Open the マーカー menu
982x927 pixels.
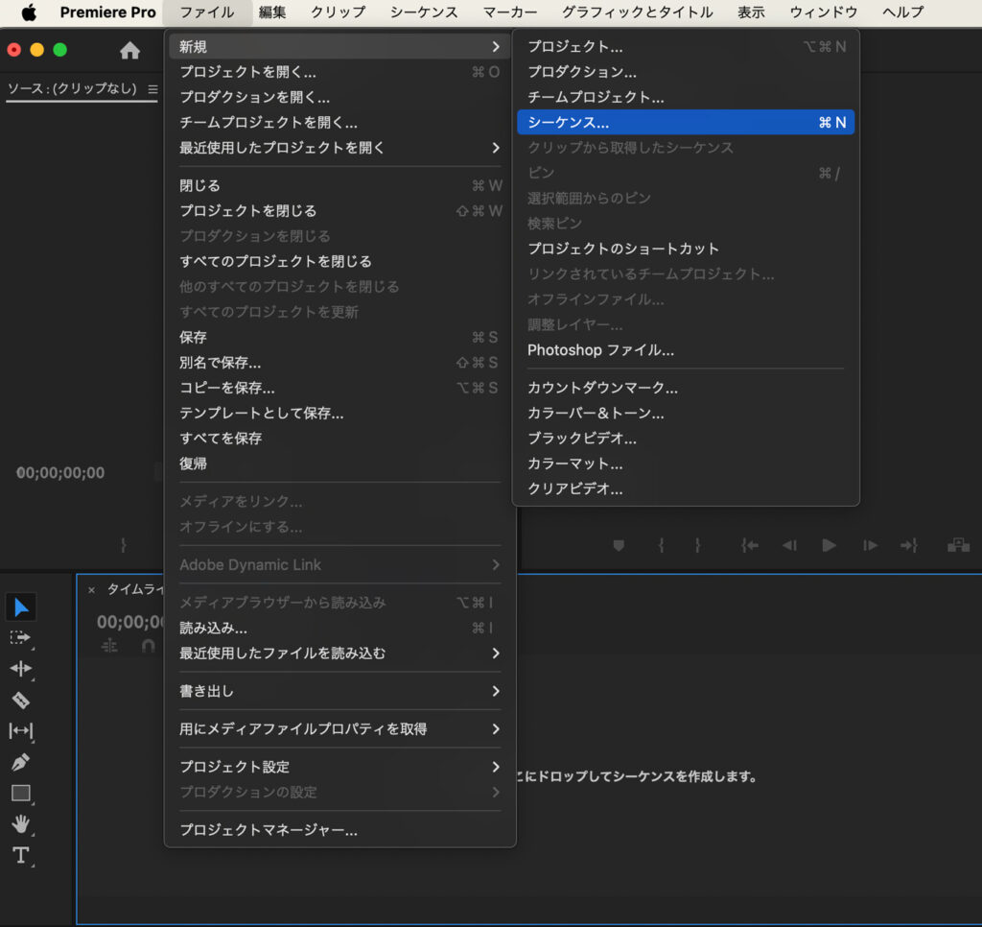pyautogui.click(x=510, y=12)
